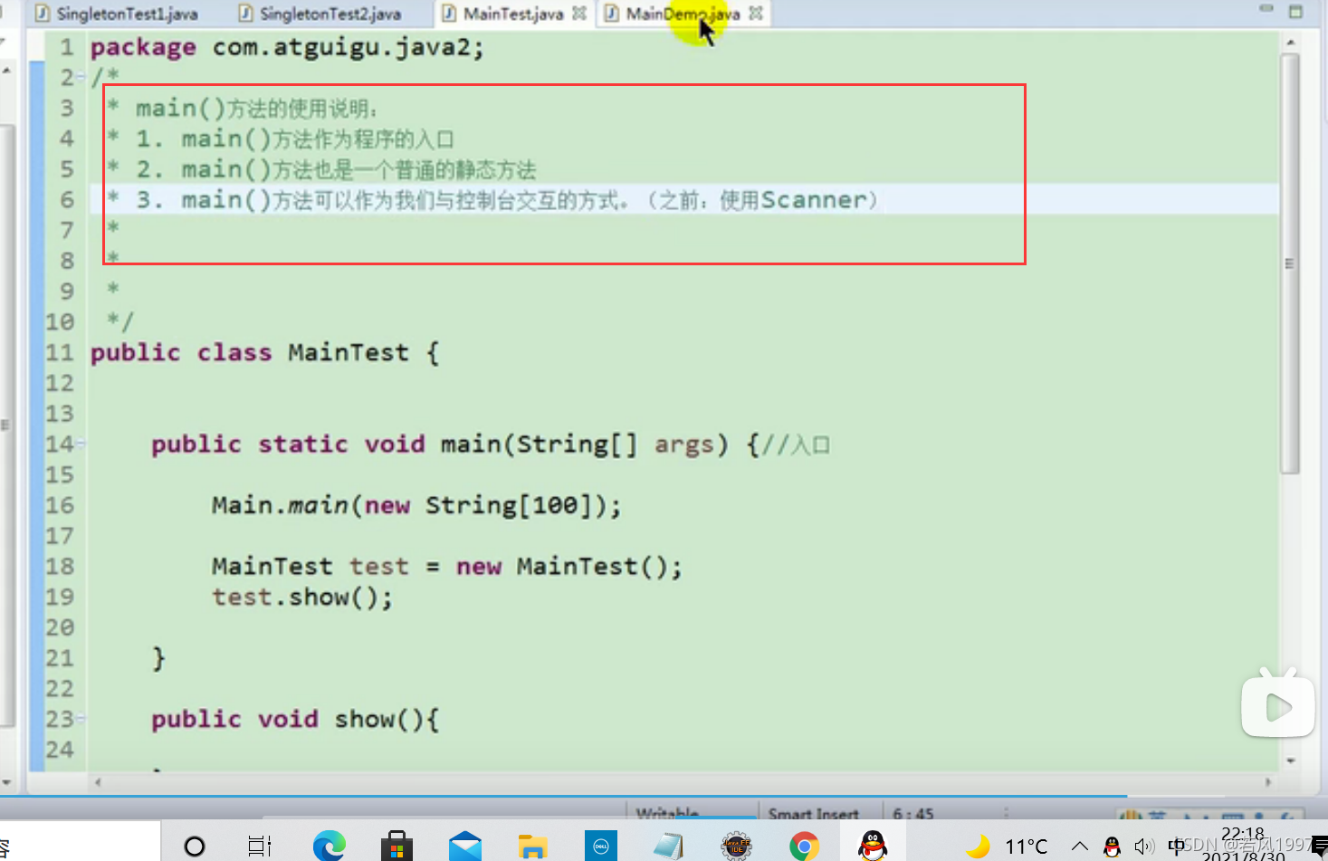Open the Dell app on the taskbar
This screenshot has width=1328, height=861.
point(600,846)
